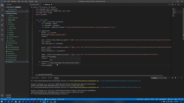Run Python file with the play icon

pyautogui.click(x=175, y=5)
